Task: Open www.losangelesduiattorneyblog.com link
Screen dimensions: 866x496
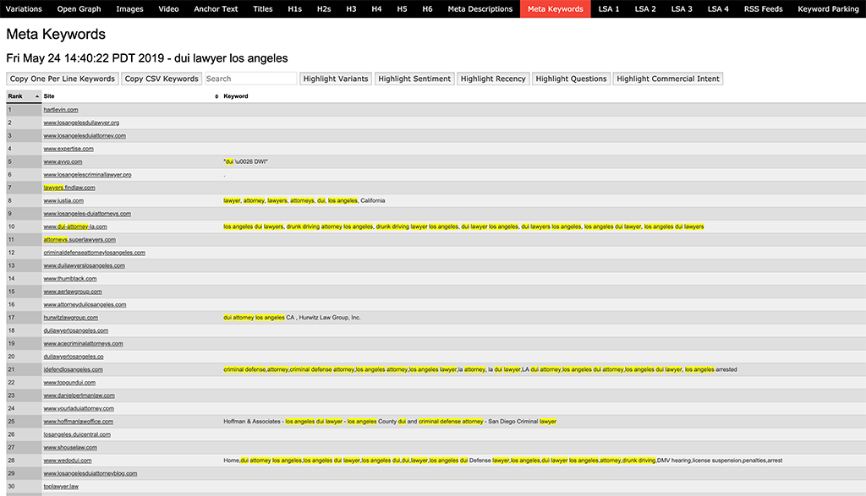Action: click(x=90, y=473)
